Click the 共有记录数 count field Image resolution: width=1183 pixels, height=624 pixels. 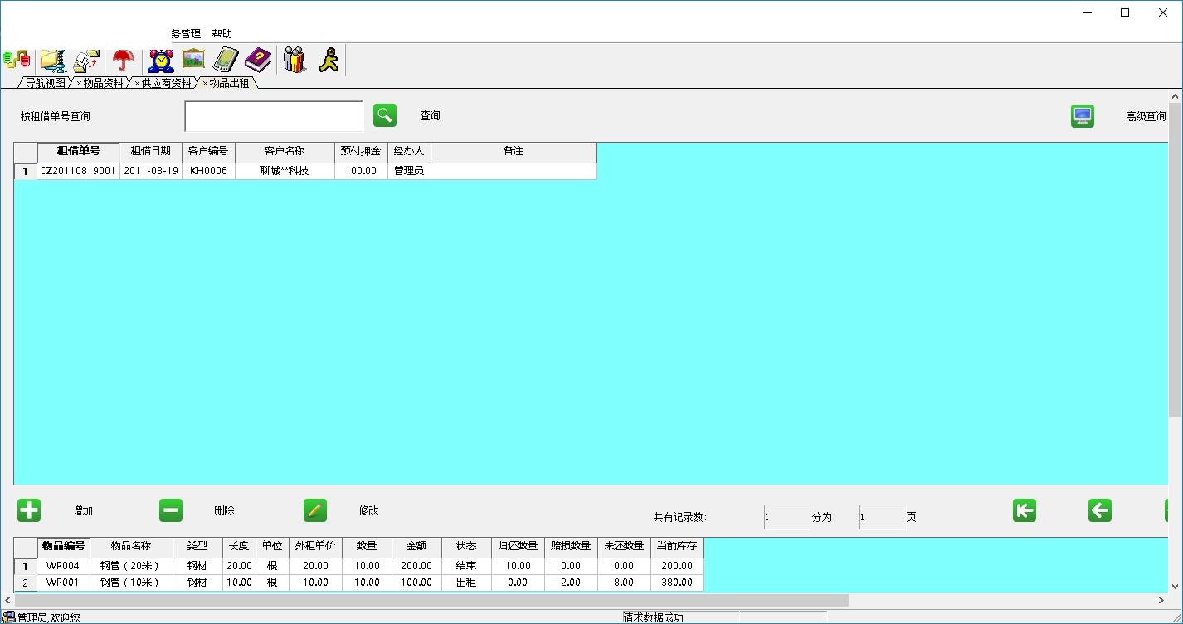point(786,517)
